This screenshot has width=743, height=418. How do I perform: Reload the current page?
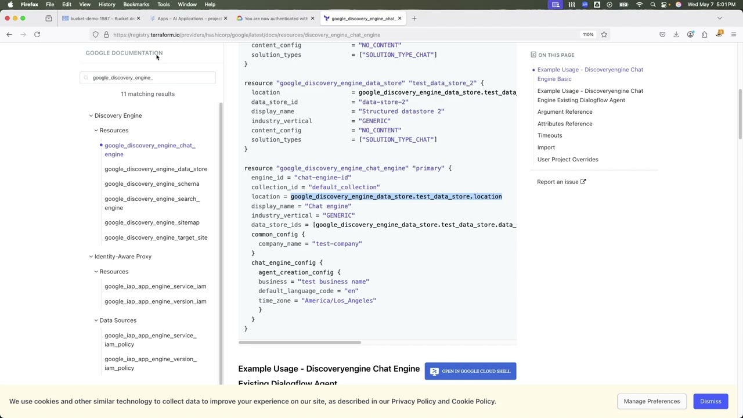coord(37,35)
